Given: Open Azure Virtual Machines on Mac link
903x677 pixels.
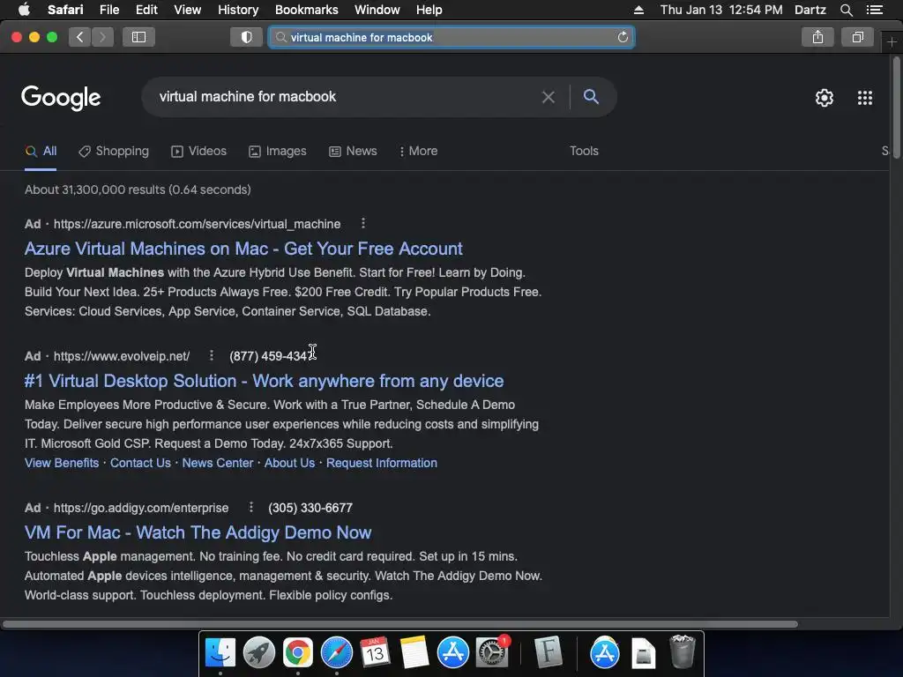Looking at the screenshot, I should coord(243,249).
